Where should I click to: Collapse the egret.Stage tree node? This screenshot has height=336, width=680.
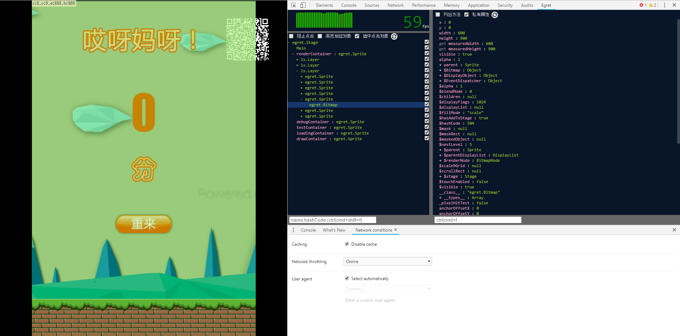coord(289,42)
